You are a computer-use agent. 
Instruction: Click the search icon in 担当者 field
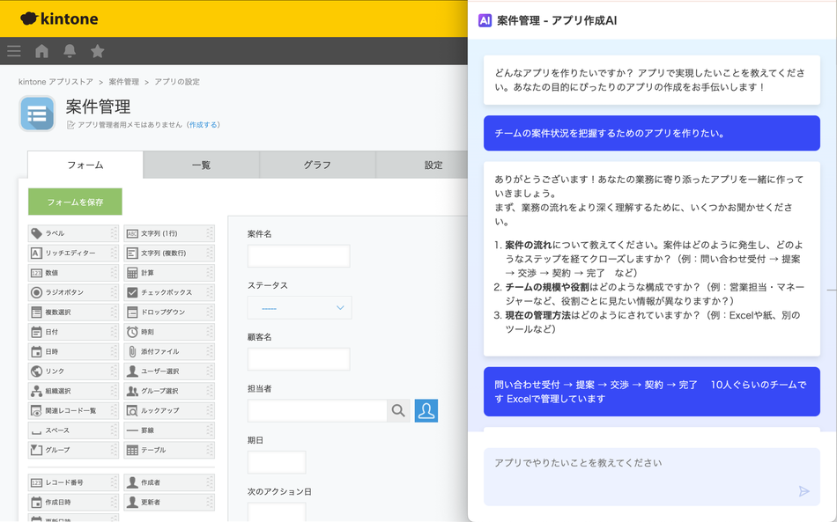[x=398, y=410]
